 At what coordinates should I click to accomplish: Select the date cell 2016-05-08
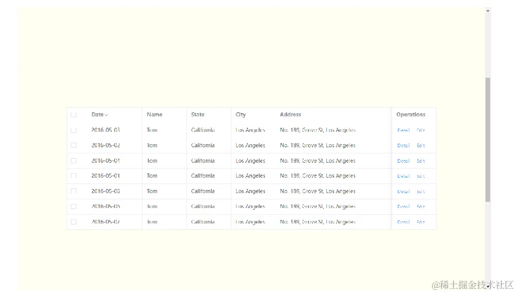click(105, 191)
